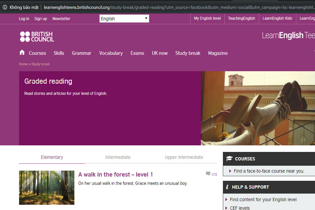Screen dimensions: 315x210
Task: Open the Study break menu
Action: tap(188, 53)
